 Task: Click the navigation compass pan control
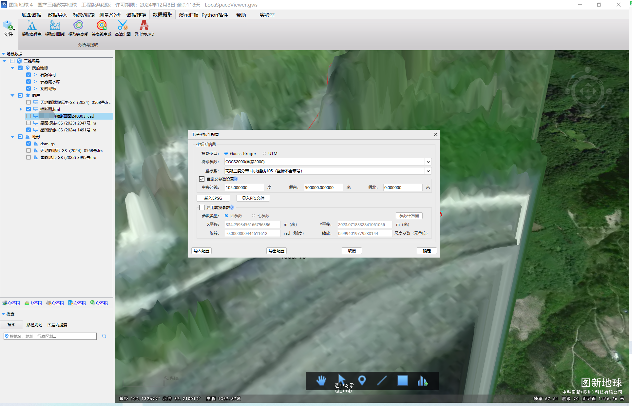click(x=588, y=91)
